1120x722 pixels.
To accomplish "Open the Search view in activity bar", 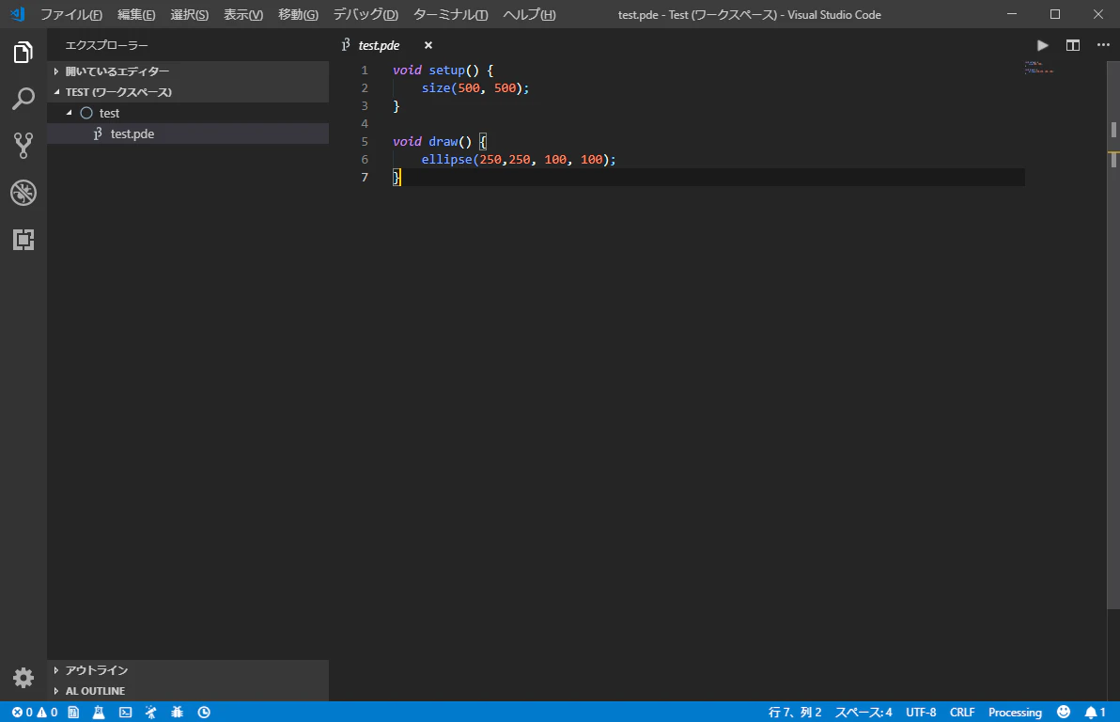I will click(x=23, y=99).
